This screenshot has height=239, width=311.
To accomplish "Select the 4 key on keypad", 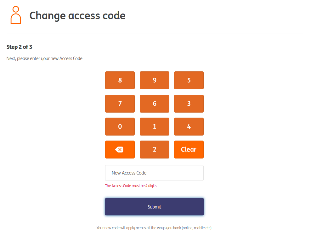I will 189,126.
